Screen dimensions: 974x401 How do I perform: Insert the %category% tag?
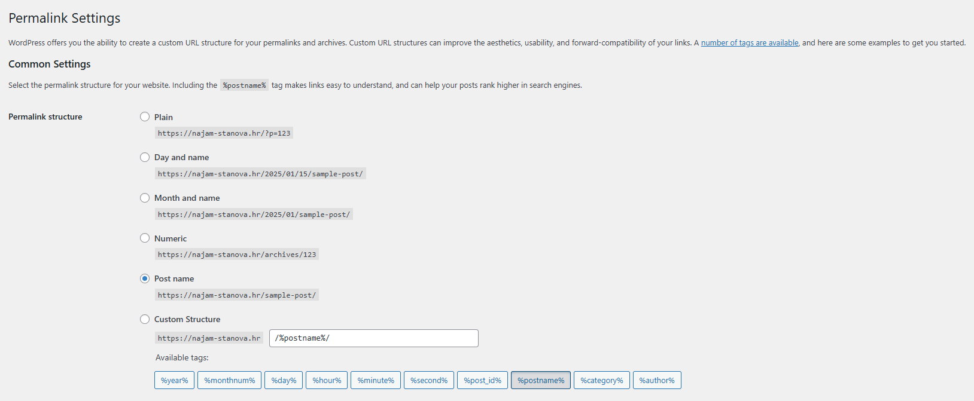(602, 380)
